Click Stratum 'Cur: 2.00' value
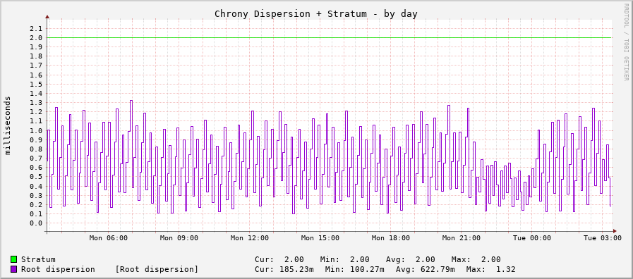633x279 pixels. pos(279,260)
